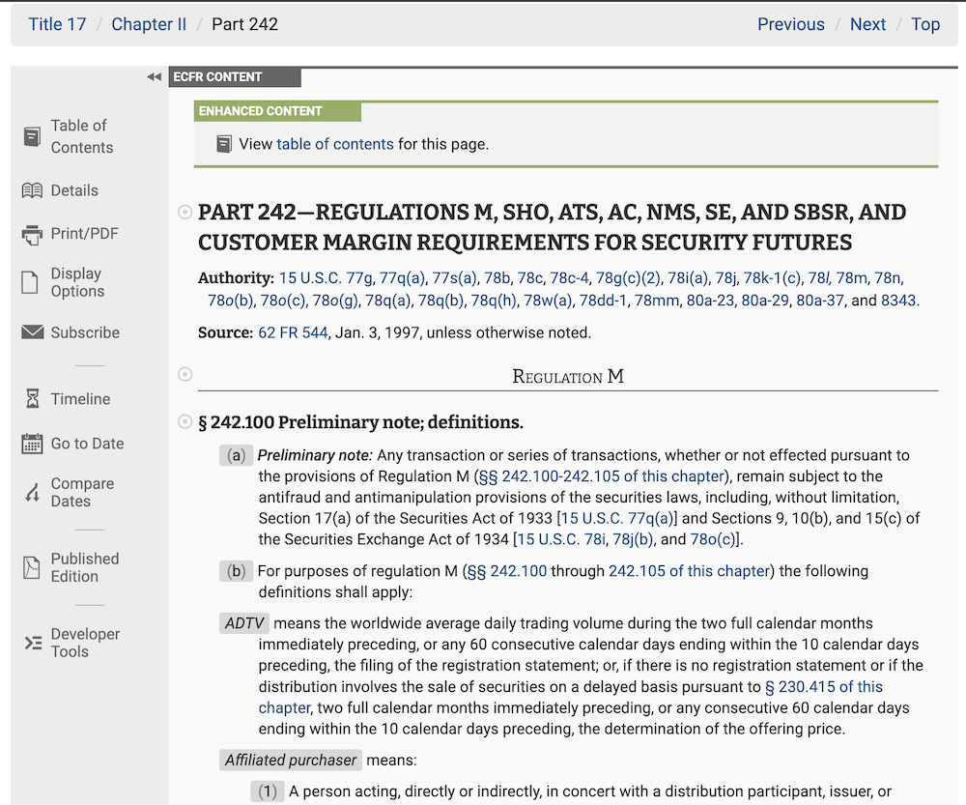966x805 pixels.
Task: Open 15 U.S.C. 78i link
Action: click(x=561, y=539)
